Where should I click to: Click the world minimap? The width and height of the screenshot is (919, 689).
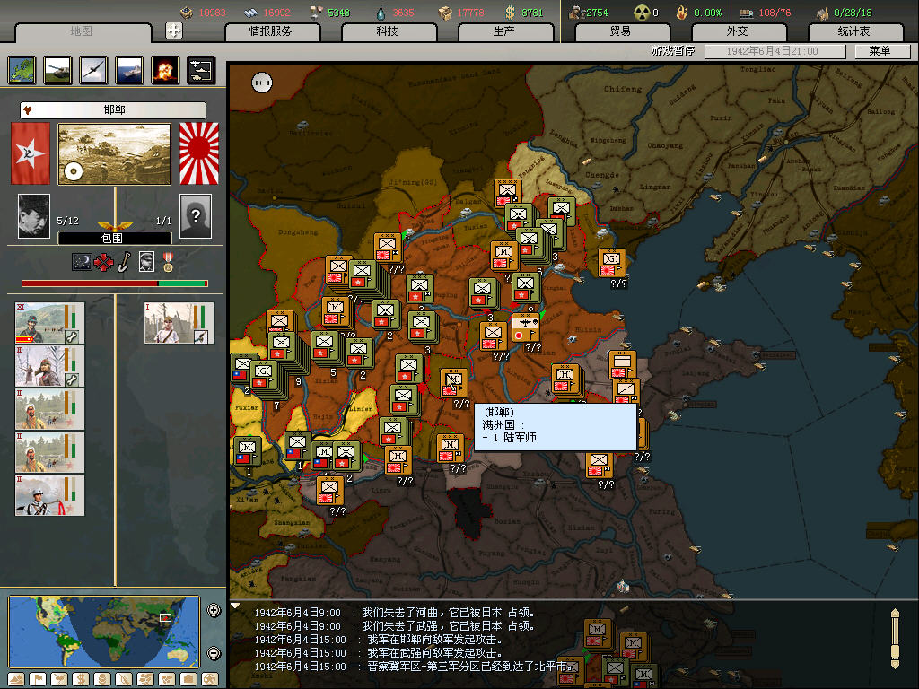104,632
